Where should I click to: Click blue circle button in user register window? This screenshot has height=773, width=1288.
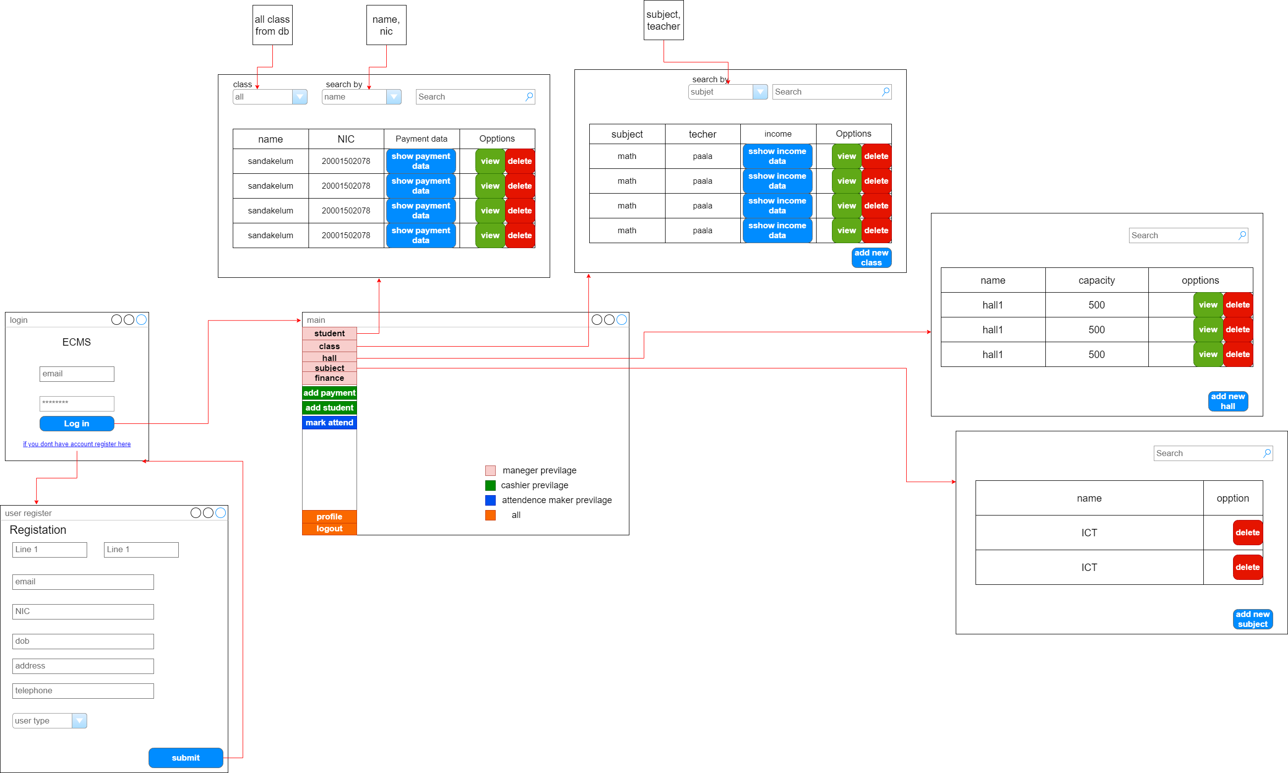pyautogui.click(x=221, y=513)
